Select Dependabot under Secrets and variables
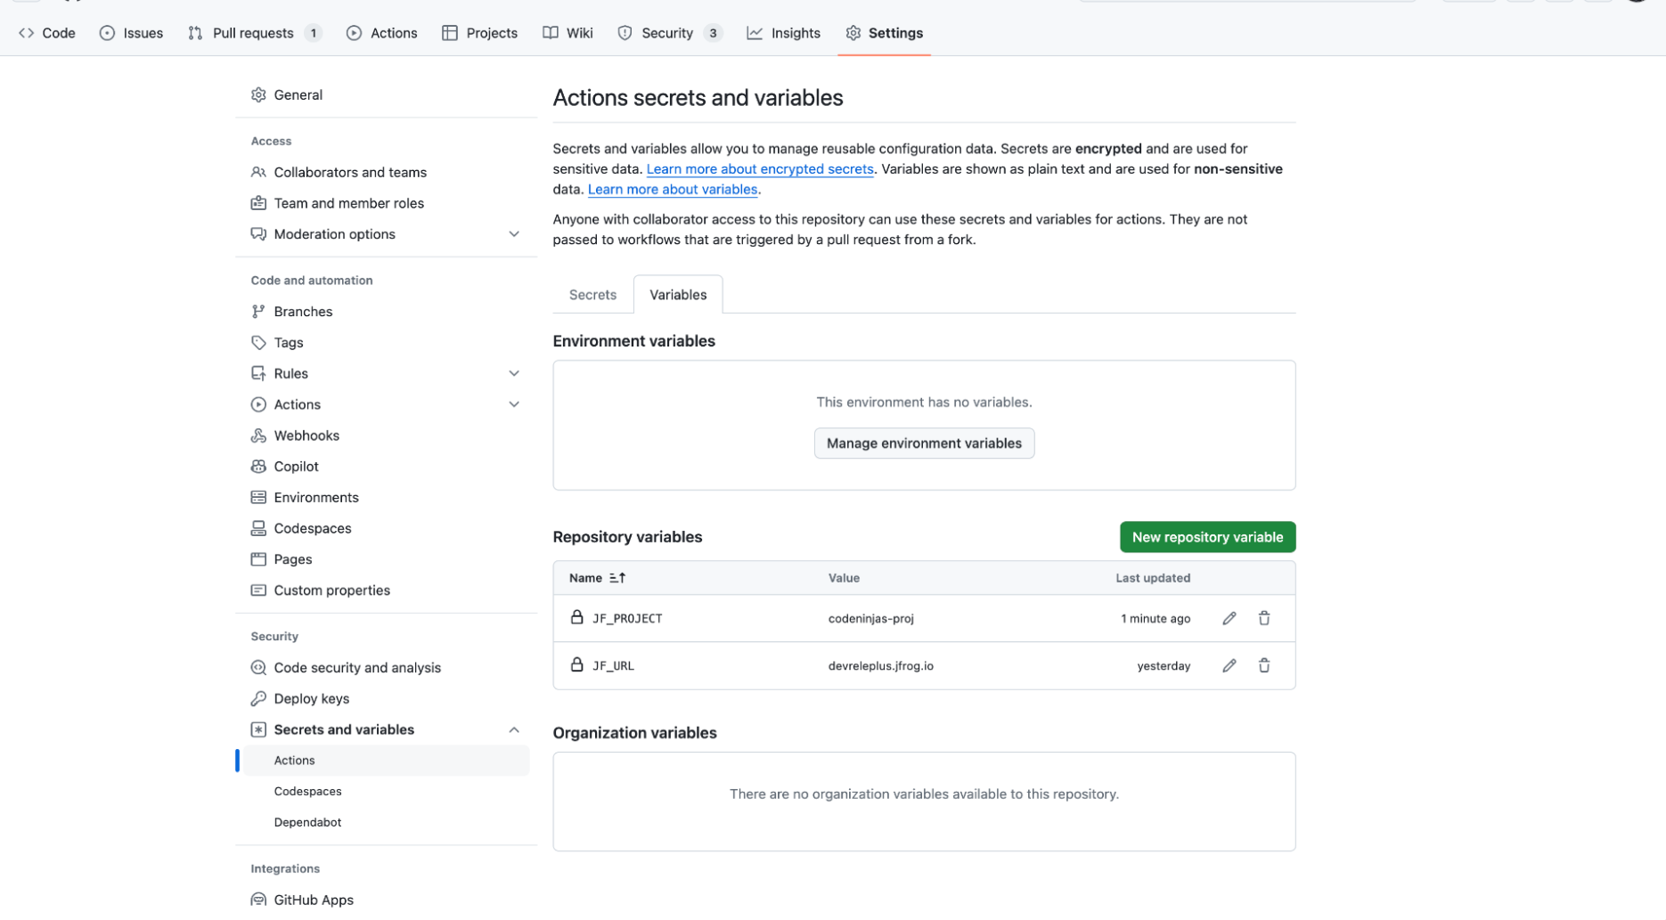 307,822
